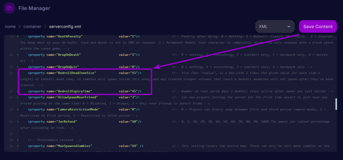
Task: Collapse fold arrow on line 80
Action: (17, 54)
